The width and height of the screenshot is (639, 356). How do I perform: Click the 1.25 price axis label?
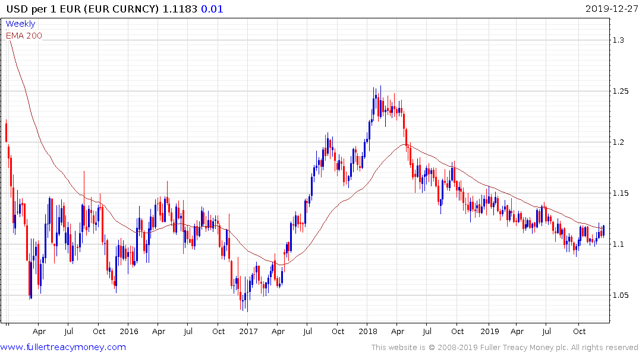click(x=620, y=91)
